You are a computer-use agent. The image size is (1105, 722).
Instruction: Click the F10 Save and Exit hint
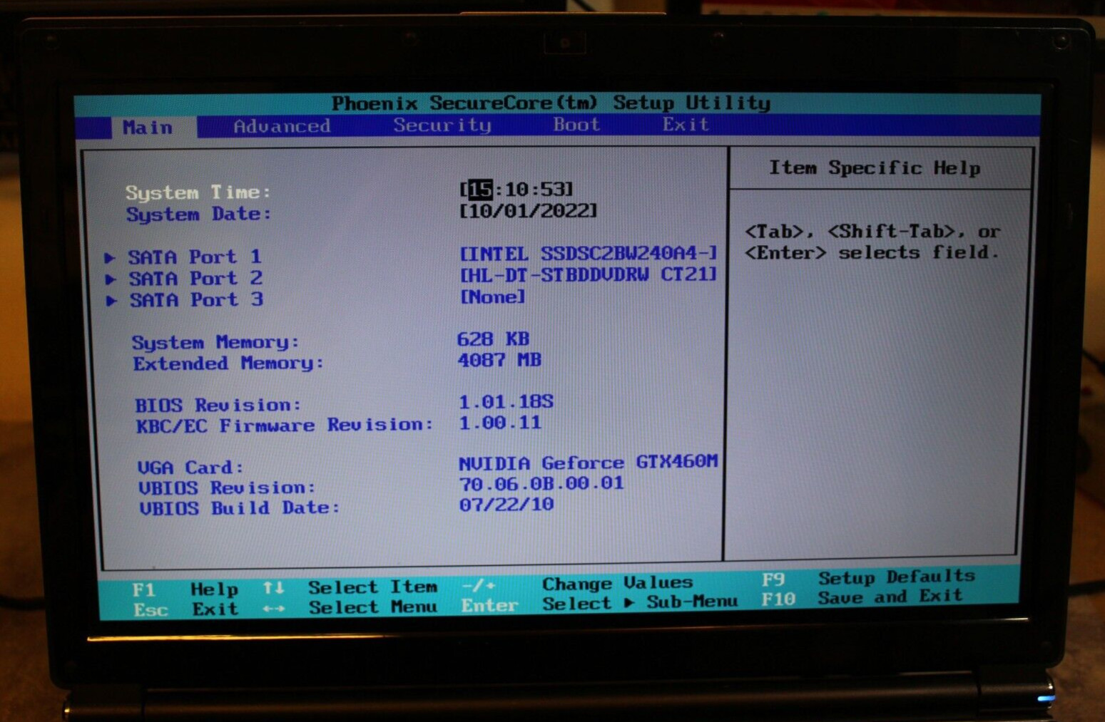click(x=862, y=598)
